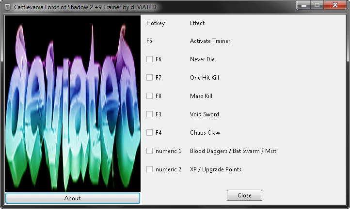This screenshot has height=209, width=350.
Task: Click the Mass Kill label
Action: (x=201, y=96)
